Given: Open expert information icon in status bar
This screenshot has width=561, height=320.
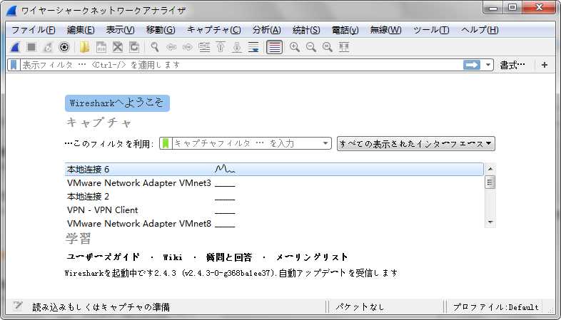Looking at the screenshot, I should click(17, 306).
